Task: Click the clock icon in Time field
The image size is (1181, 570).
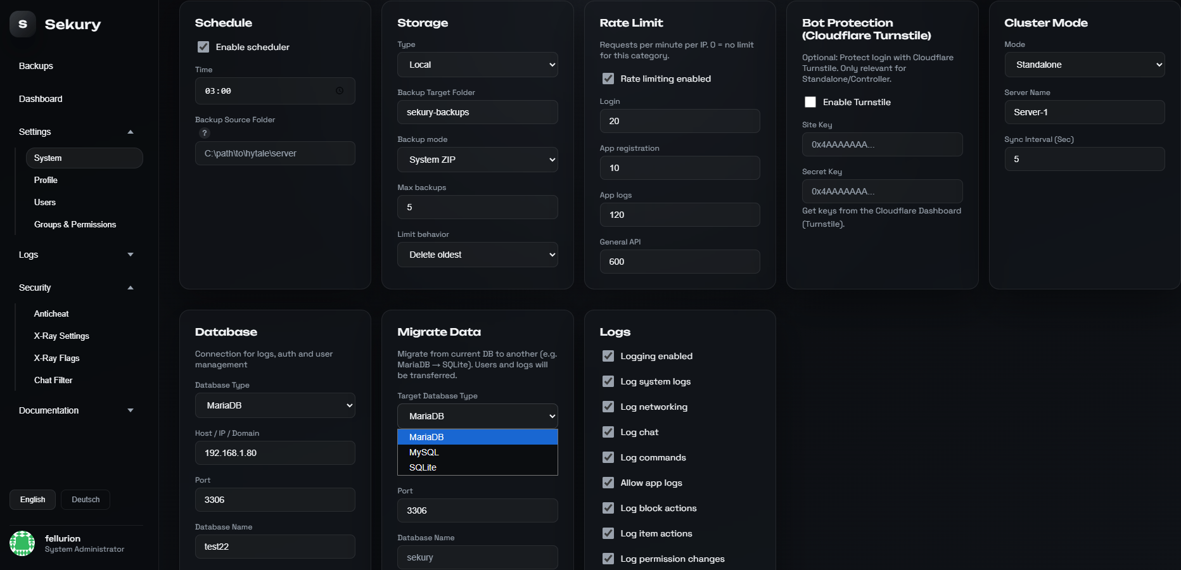Action: pos(340,91)
